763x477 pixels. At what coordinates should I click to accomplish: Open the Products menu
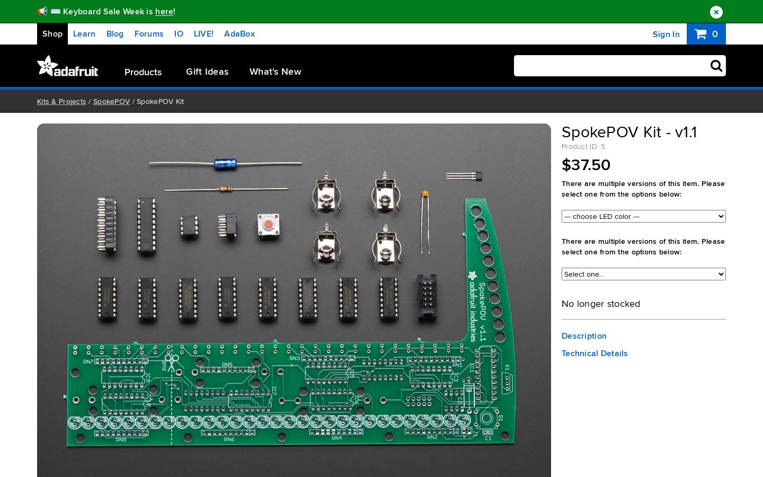pyautogui.click(x=143, y=72)
